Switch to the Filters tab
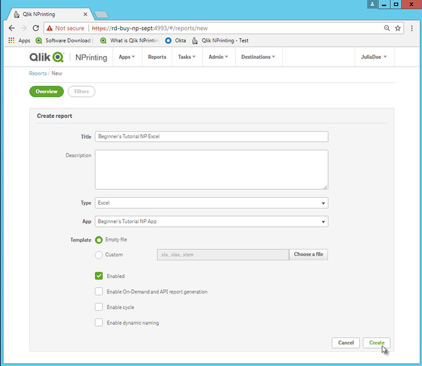This screenshot has height=366, width=422. coord(81,91)
